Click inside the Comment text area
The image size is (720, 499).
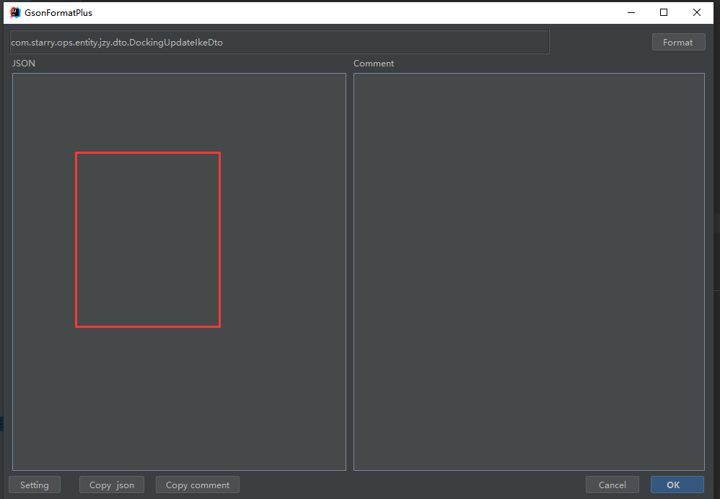(529, 272)
